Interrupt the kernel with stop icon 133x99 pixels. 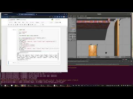tap(29, 25)
